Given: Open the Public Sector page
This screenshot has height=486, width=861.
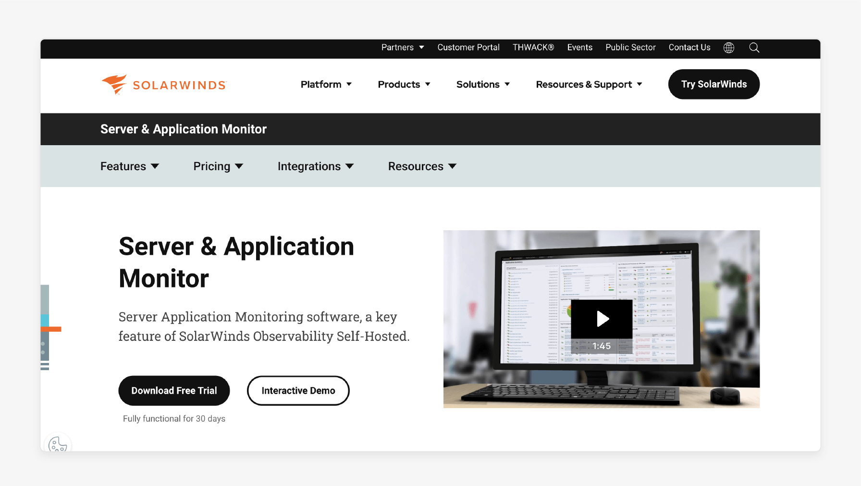Looking at the screenshot, I should point(630,48).
